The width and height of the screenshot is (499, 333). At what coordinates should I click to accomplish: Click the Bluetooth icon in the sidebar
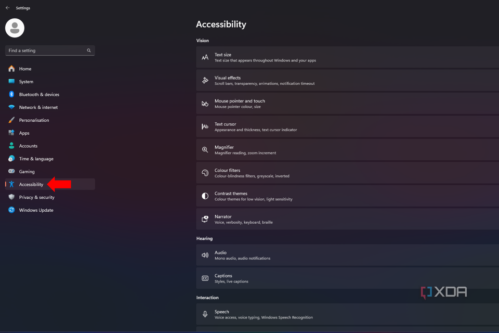point(10,94)
